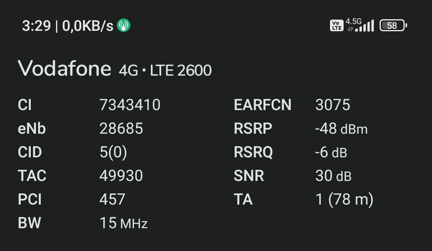Image resolution: width=432 pixels, height=251 pixels.
Task: Tap the green cell tower status icon
Action: 124,25
